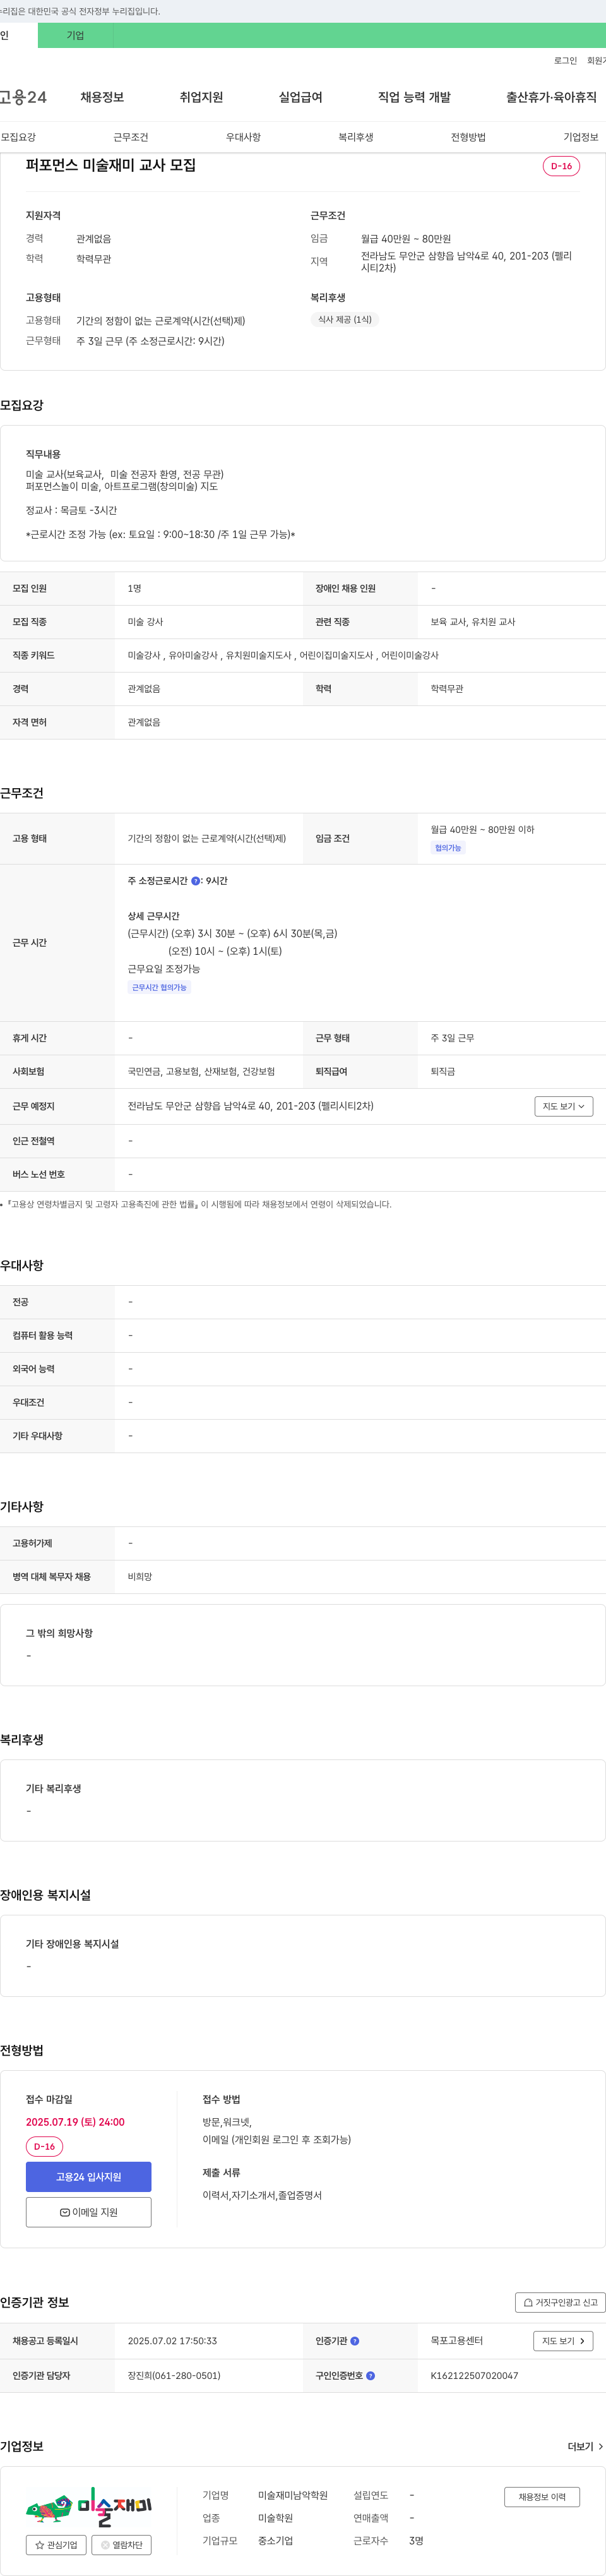Switch to the 기업 tab
The image size is (606, 2576).
point(75,35)
